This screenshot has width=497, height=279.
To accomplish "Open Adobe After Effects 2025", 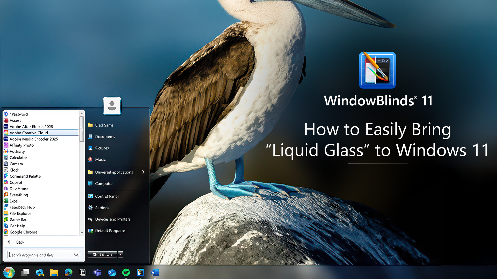I will click(41, 127).
